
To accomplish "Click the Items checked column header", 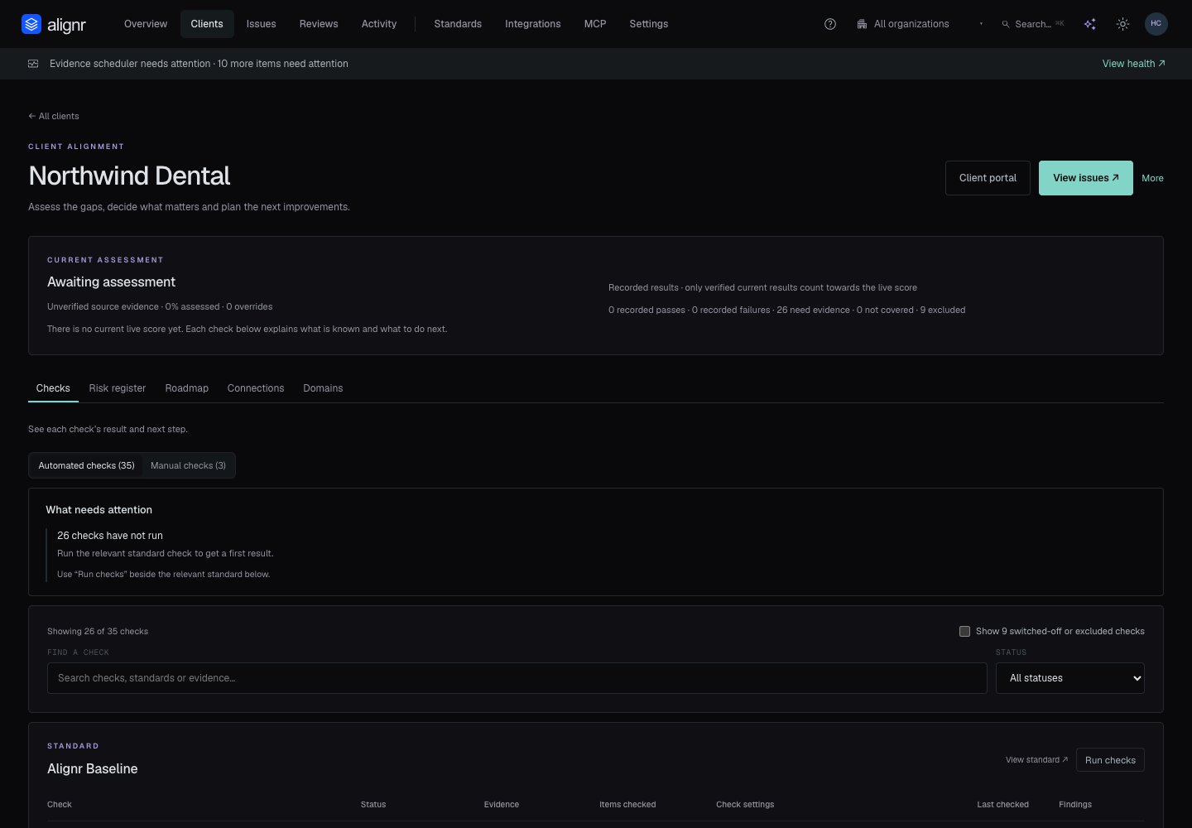I will click(x=627, y=805).
